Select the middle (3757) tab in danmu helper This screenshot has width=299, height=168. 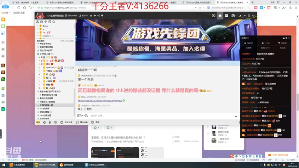(x=265, y=48)
